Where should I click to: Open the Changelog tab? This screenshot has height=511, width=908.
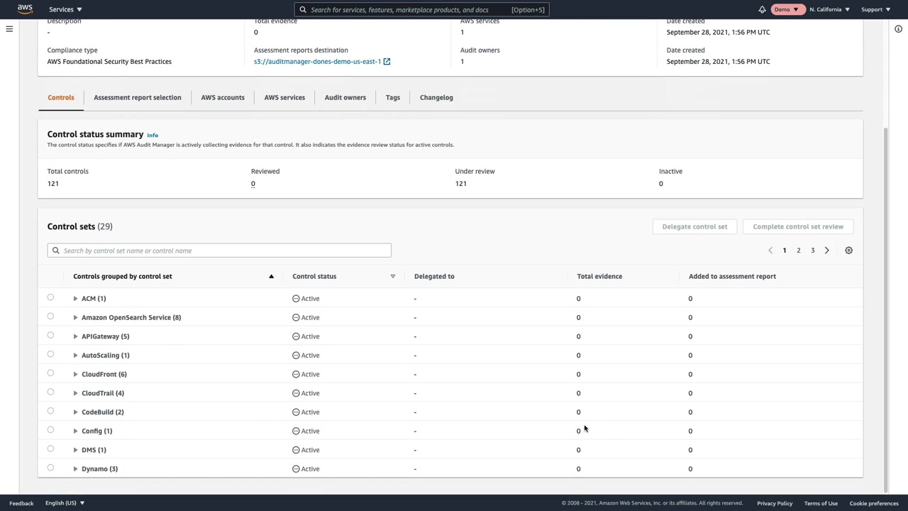point(436,97)
